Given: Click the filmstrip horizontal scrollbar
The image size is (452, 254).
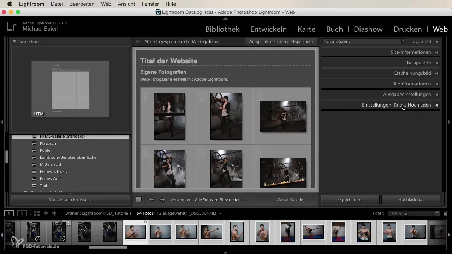Looking at the screenshot, I should 108,247.
